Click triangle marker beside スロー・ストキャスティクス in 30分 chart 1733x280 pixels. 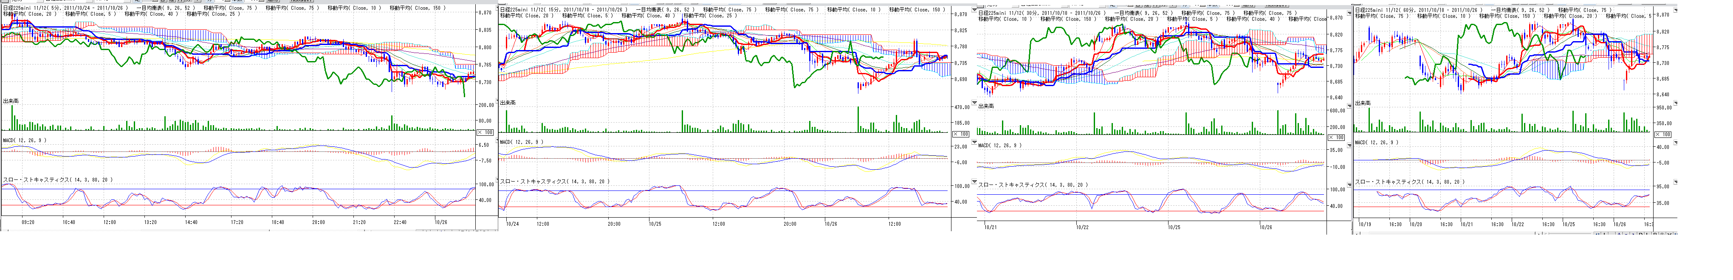(x=1350, y=185)
